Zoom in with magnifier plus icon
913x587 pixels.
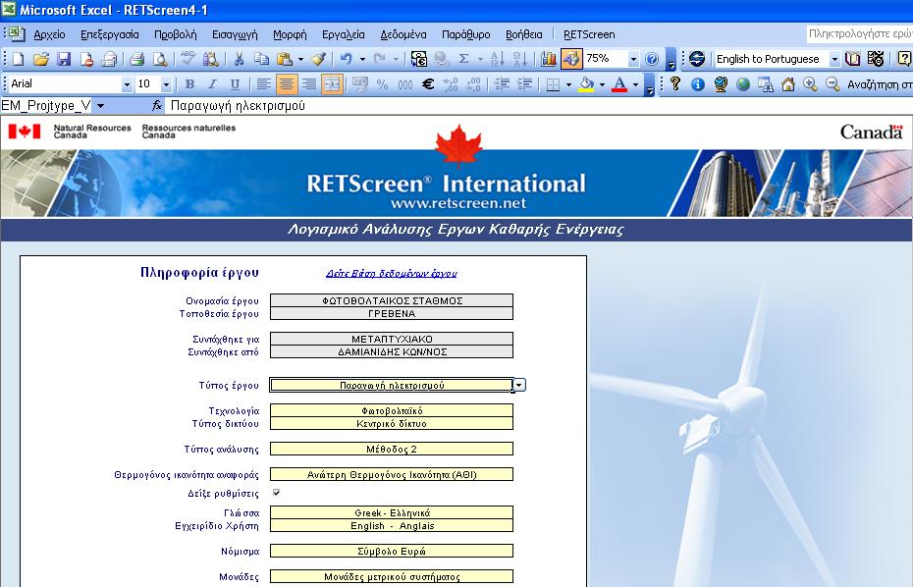pyautogui.click(x=810, y=84)
